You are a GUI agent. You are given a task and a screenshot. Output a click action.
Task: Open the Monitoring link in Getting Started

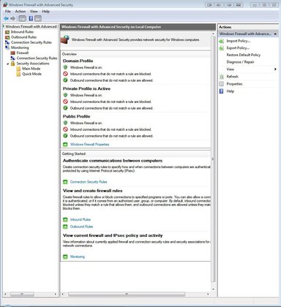click(78, 257)
